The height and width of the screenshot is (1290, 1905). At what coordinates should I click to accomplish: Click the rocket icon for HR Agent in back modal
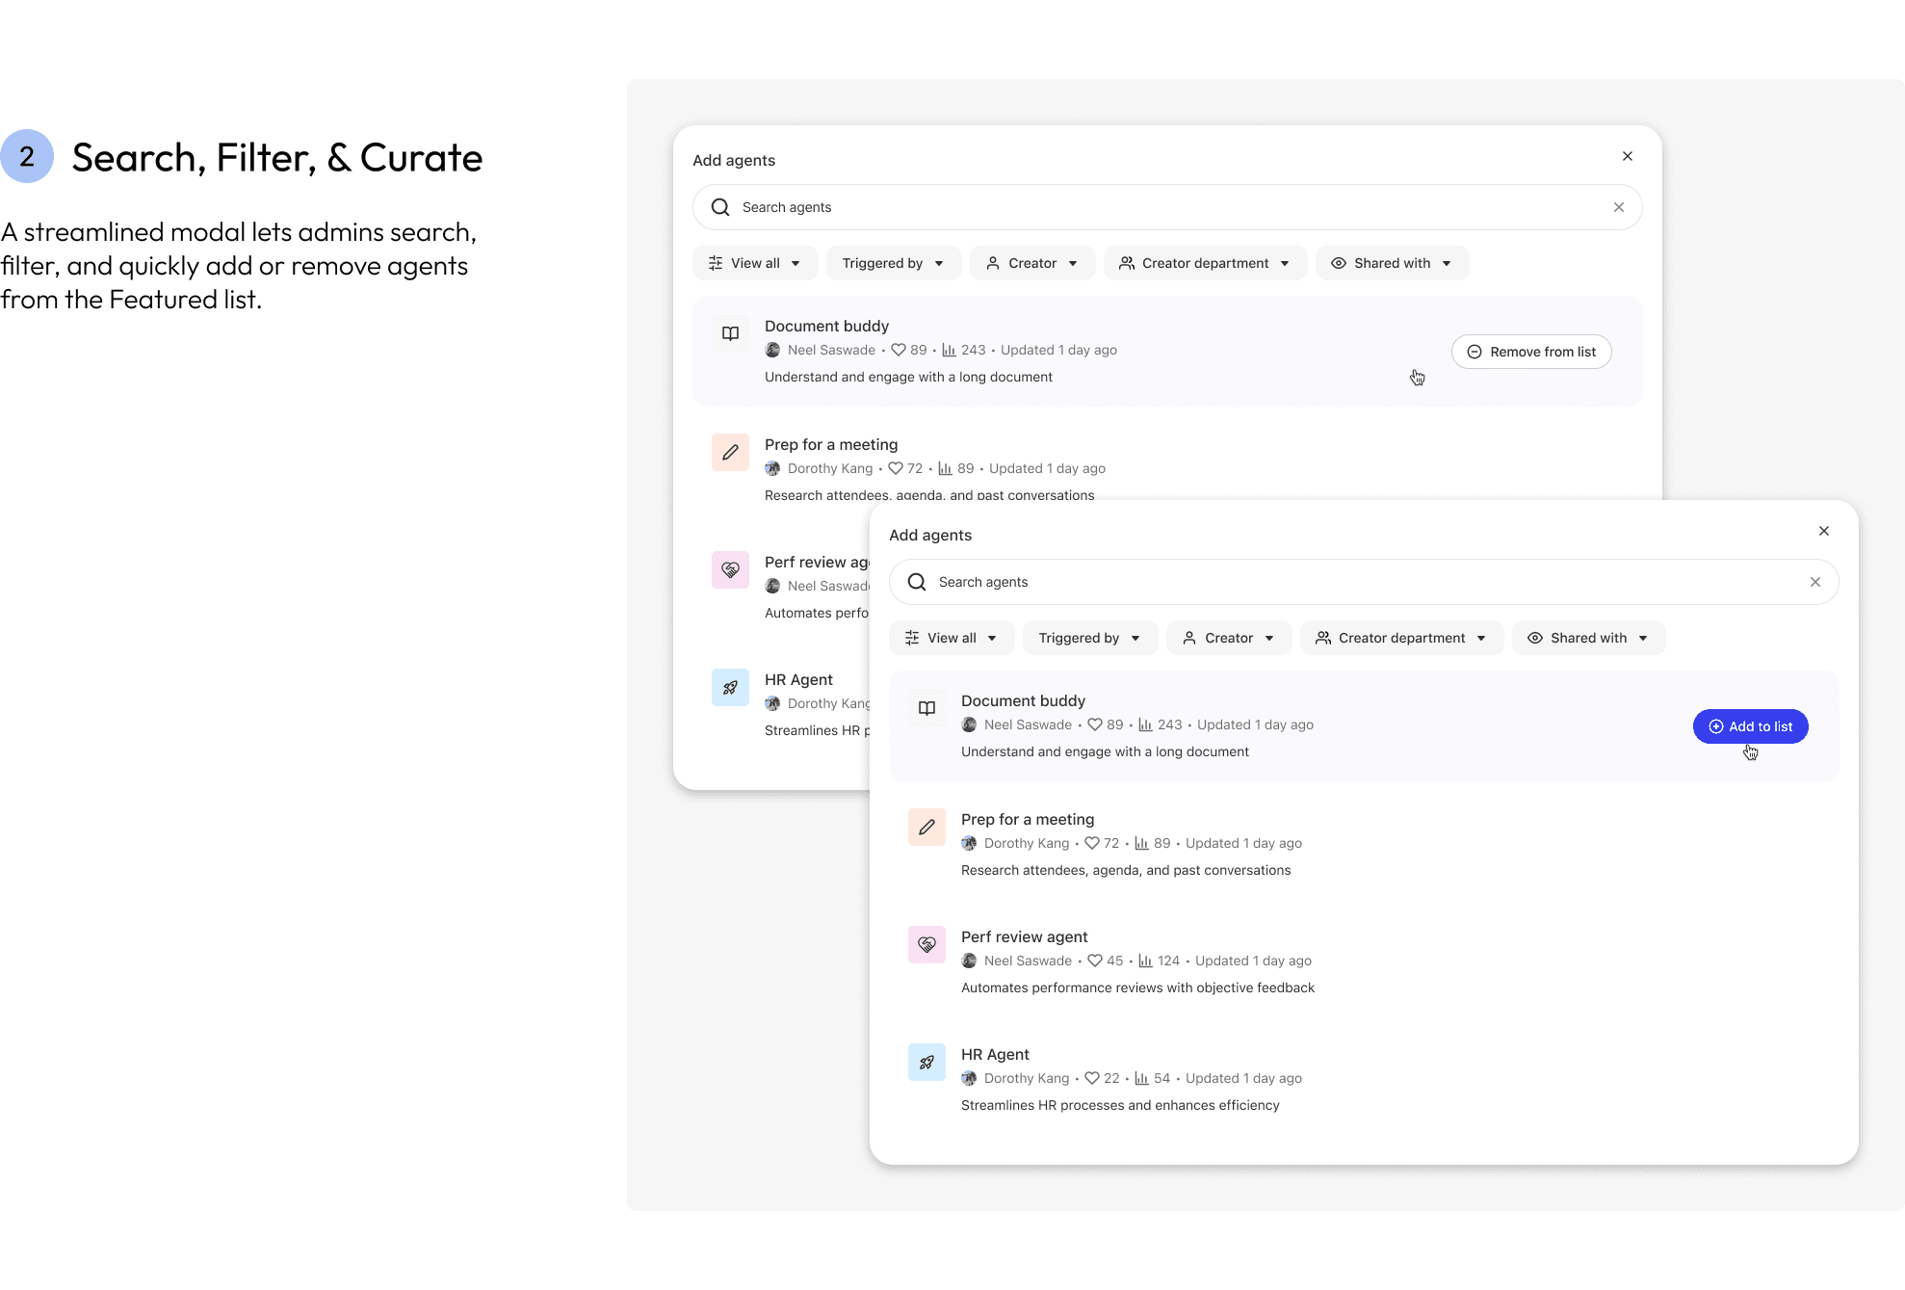pos(730,687)
